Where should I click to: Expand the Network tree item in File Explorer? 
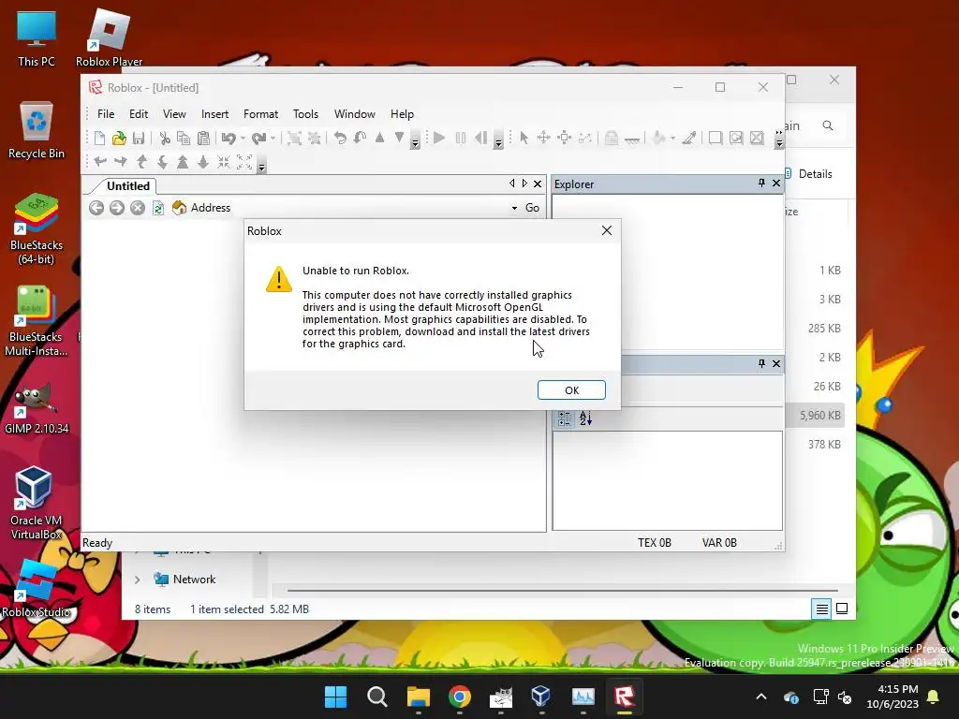(137, 580)
